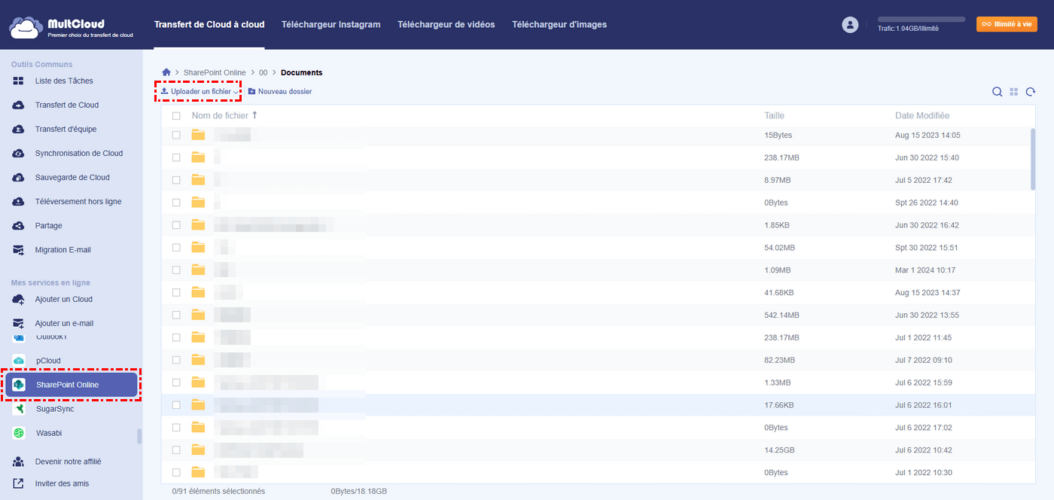This screenshot has width=1054, height=500.
Task: Go to 00 breadcrumb link
Action: [x=263, y=72]
